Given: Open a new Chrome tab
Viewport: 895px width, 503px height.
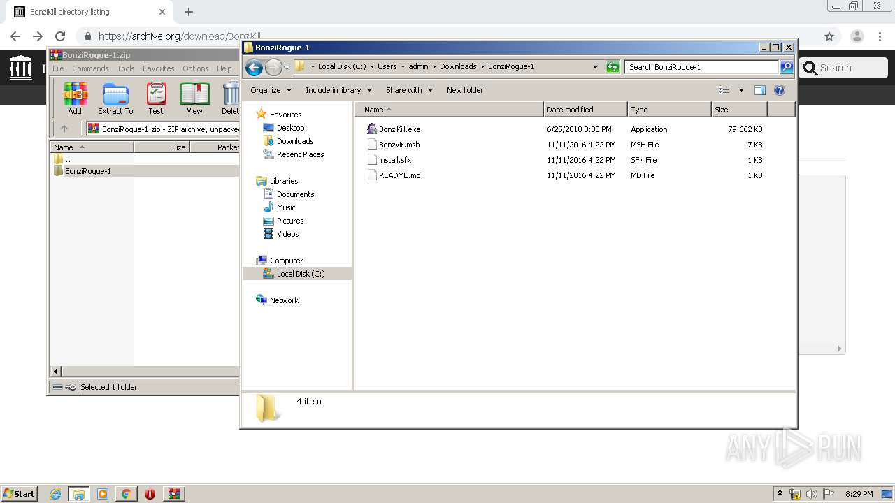Looking at the screenshot, I should click(189, 12).
